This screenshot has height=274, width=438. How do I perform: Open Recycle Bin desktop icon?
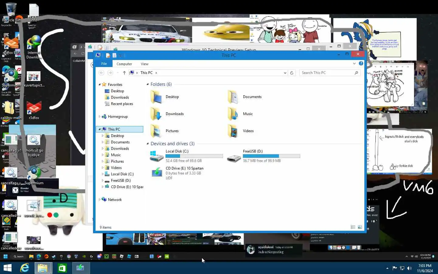point(11,13)
